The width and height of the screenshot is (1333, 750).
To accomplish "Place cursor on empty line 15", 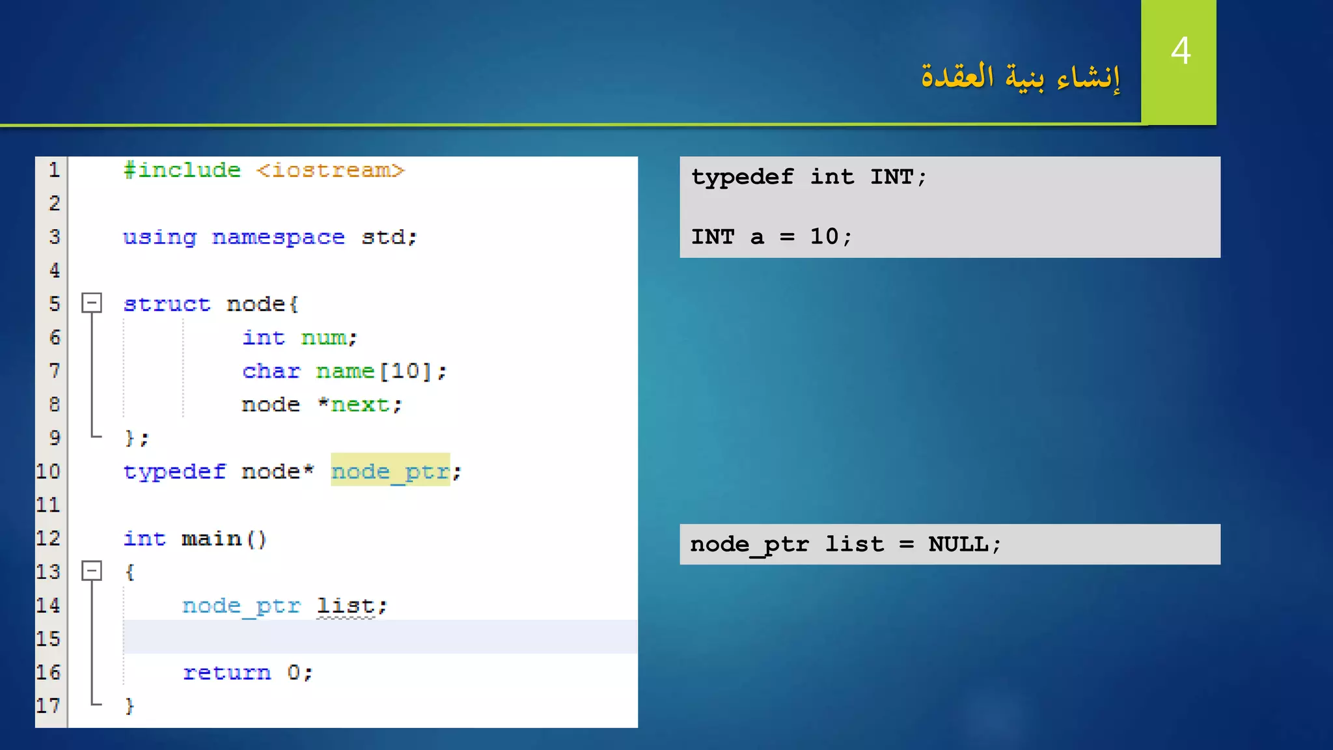I will (380, 637).
